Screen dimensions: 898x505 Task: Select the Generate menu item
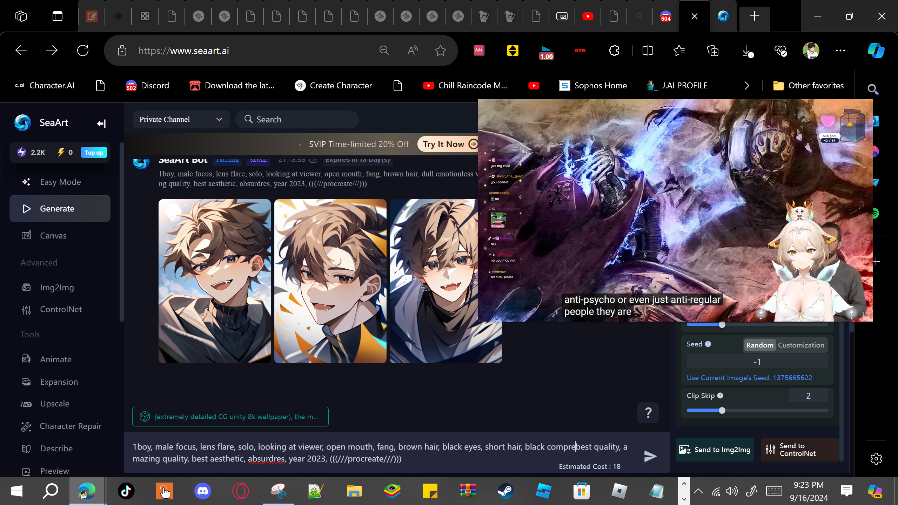pyautogui.click(x=60, y=209)
